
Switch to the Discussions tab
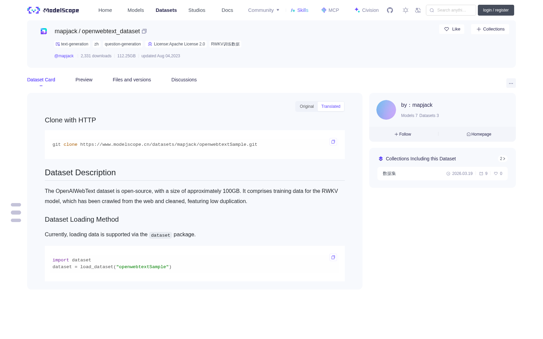184,80
